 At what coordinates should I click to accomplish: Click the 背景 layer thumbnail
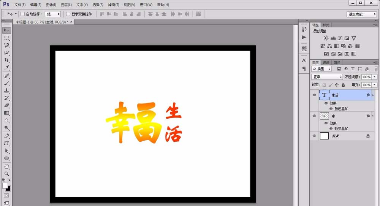pyautogui.click(x=324, y=136)
